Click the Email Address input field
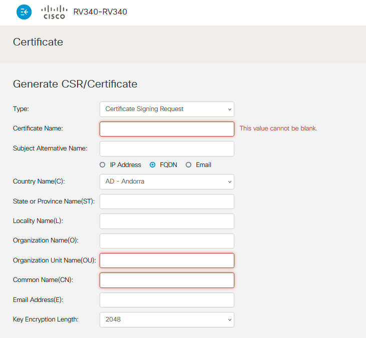 [x=167, y=300]
